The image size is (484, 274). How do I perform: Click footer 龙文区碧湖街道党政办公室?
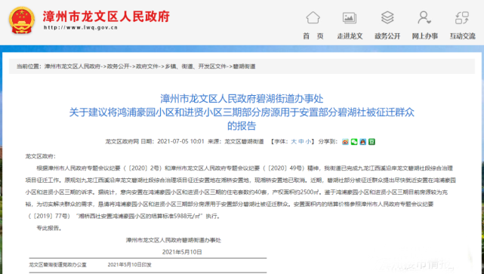tap(57, 265)
